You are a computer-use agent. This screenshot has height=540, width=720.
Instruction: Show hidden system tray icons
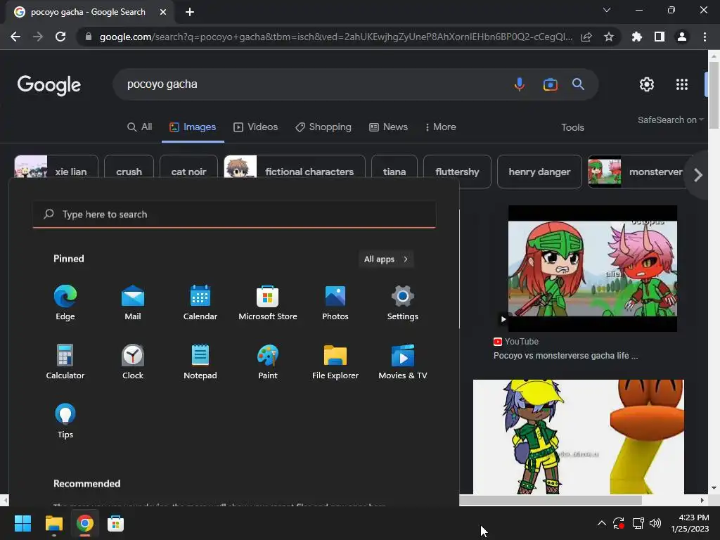[x=602, y=523]
